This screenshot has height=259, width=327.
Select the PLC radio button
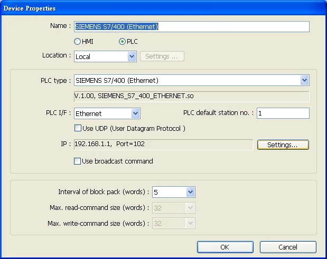pyautogui.click(x=122, y=42)
